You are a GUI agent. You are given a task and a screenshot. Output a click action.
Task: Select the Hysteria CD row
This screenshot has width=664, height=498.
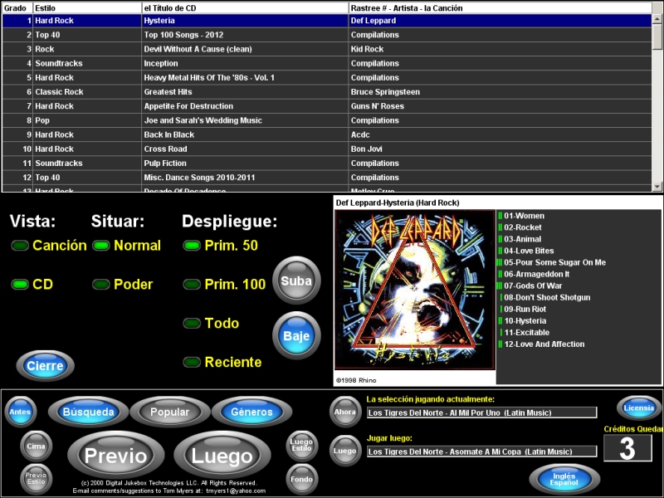pyautogui.click(x=327, y=20)
